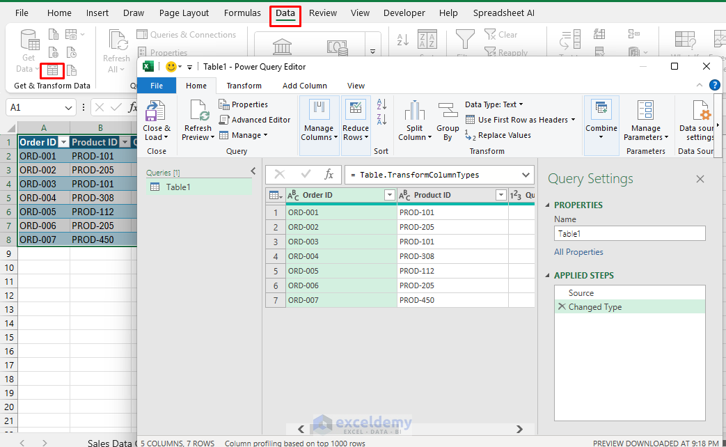Open the Advanced Editor
Viewport: 726px width, 447px height.
click(x=255, y=120)
